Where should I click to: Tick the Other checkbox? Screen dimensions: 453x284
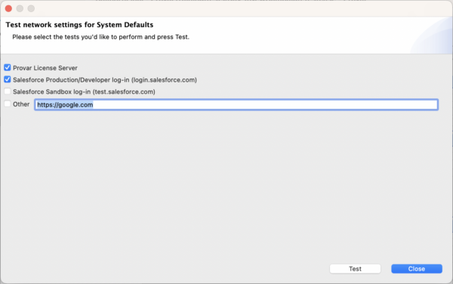[8, 103]
